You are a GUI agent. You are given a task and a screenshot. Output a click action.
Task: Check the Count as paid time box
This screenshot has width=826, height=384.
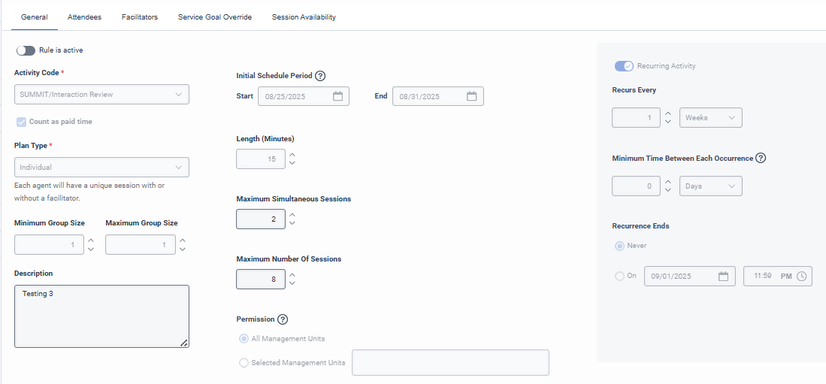tap(20, 122)
